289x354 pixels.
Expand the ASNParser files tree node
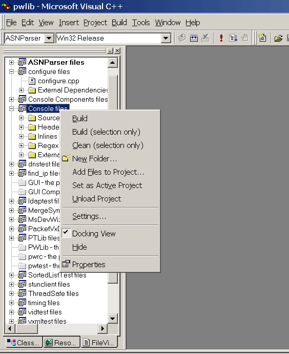pyautogui.click(x=11, y=62)
